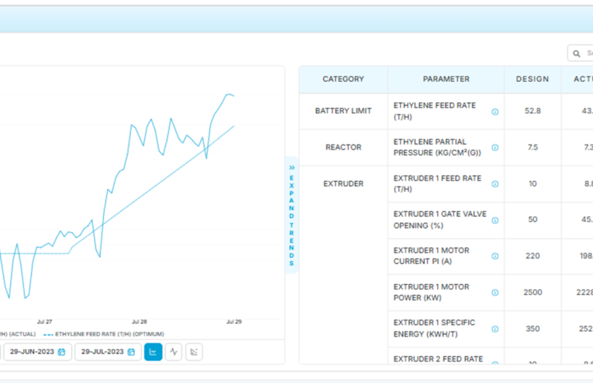Click the DESIGN column header
The width and height of the screenshot is (593, 383).
click(x=533, y=79)
